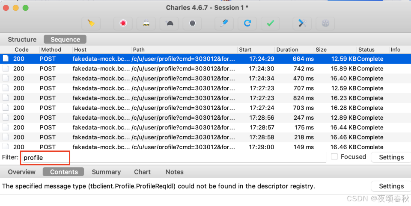Switch to the Sequence view
The image size is (411, 206).
65,39
